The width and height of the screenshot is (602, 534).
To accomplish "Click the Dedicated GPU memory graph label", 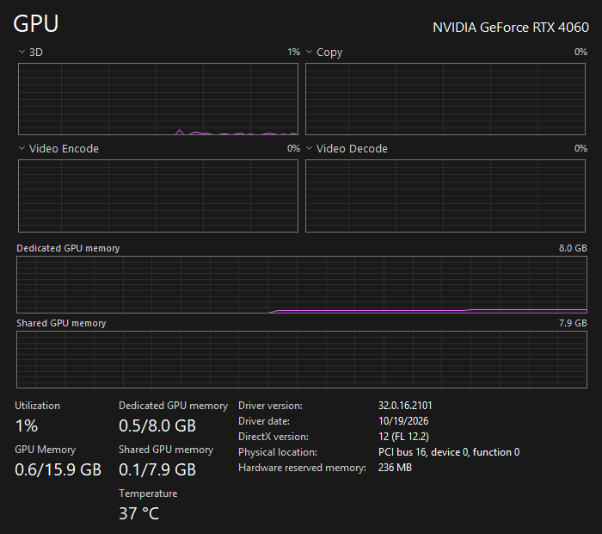I will 68,248.
